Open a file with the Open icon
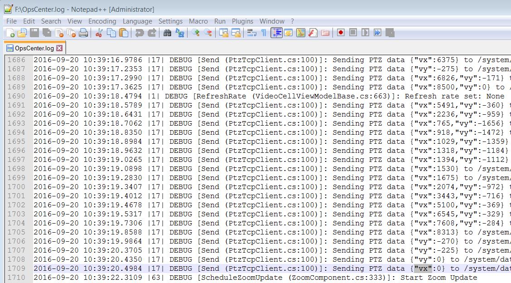The height and width of the screenshot is (283, 511). tap(22, 33)
